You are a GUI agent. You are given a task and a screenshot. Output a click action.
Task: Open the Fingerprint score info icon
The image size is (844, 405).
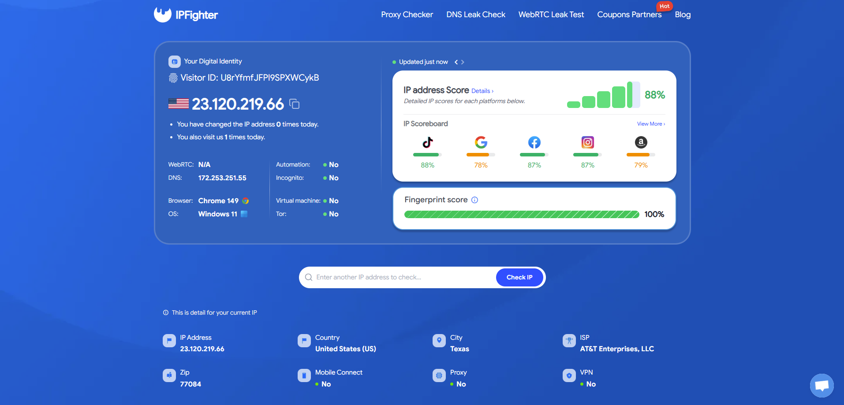474,200
